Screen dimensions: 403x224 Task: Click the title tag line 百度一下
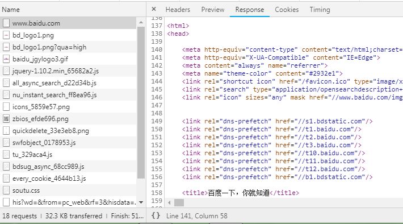[x=240, y=193]
